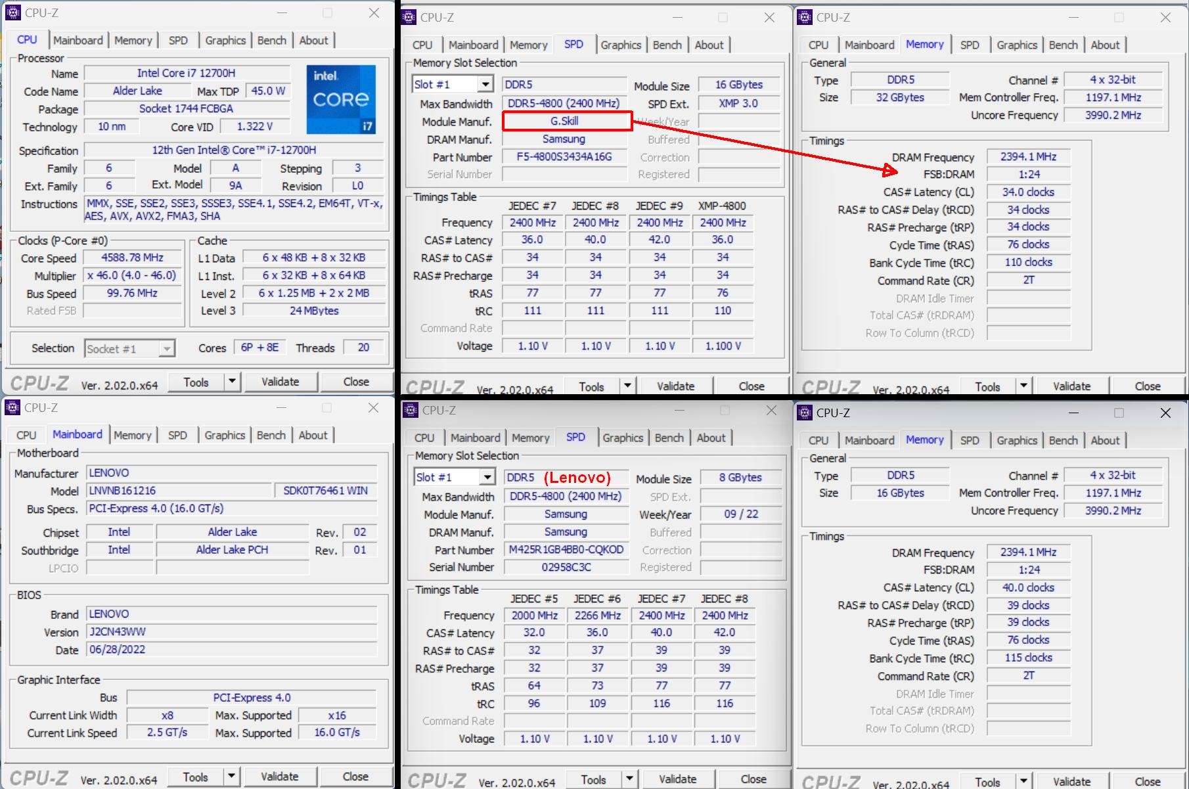Click the CPU-Z title icon in the 32 GBytes Memory window
1189x789 pixels.
click(805, 17)
